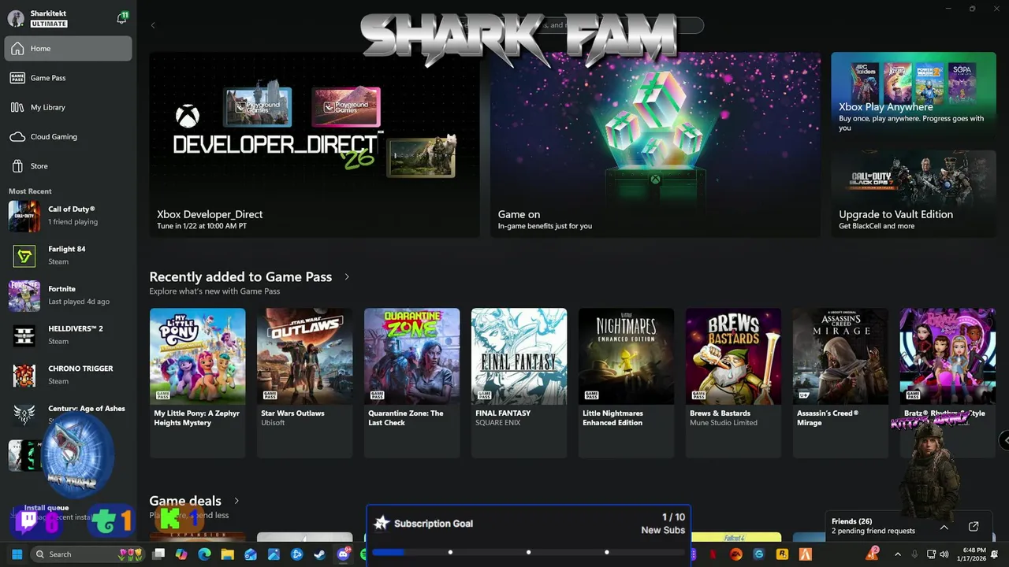1009x567 pixels.
Task: Open My Library in the sidebar
Action: pos(68,107)
